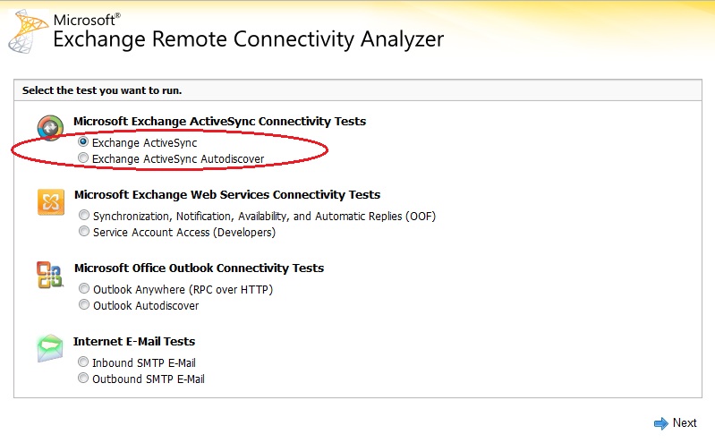Click 'Microsoft Exchange ActiveSync Connectivity Tests' heading
The height and width of the screenshot is (443, 715).
click(220, 122)
